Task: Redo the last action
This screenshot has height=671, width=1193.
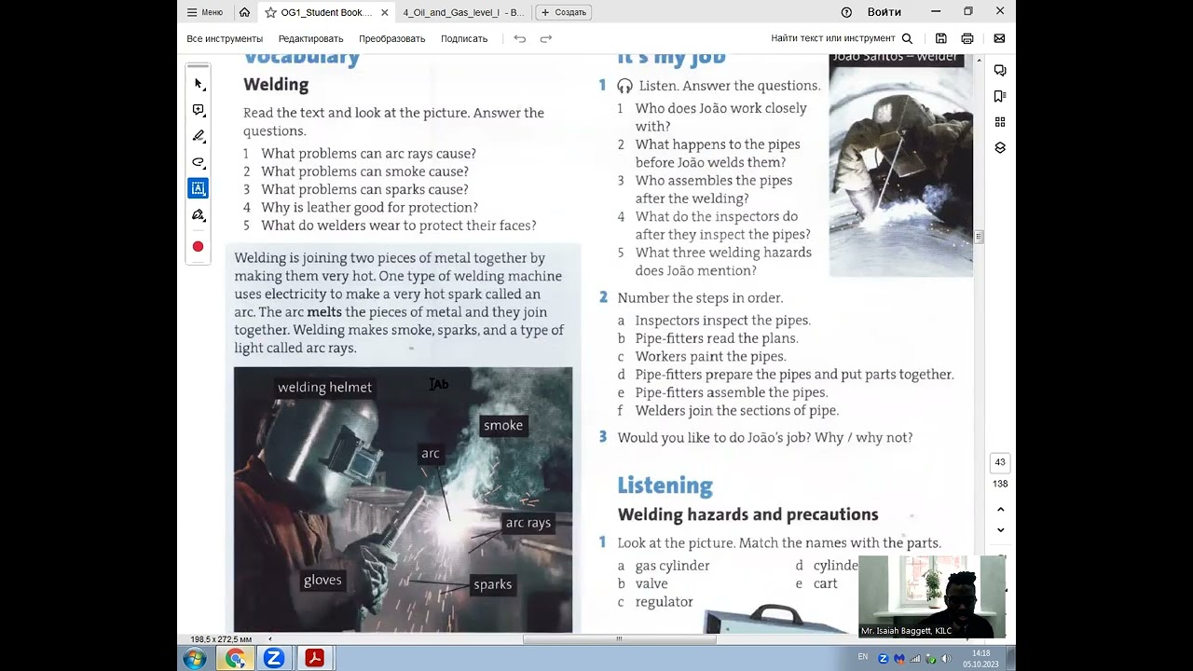Action: point(546,38)
